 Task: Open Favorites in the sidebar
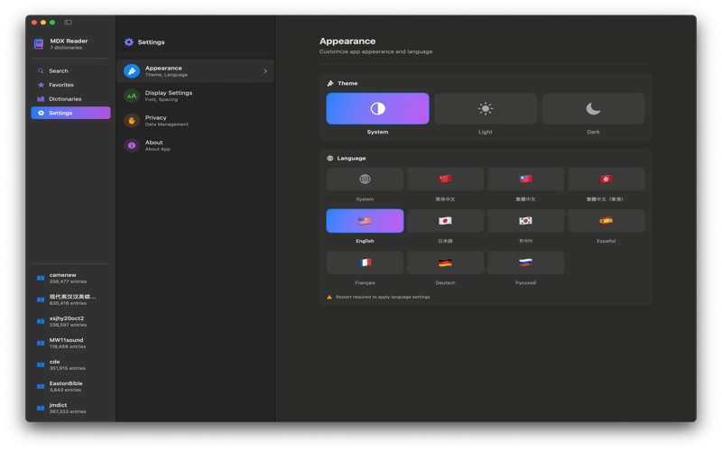[x=70, y=85]
